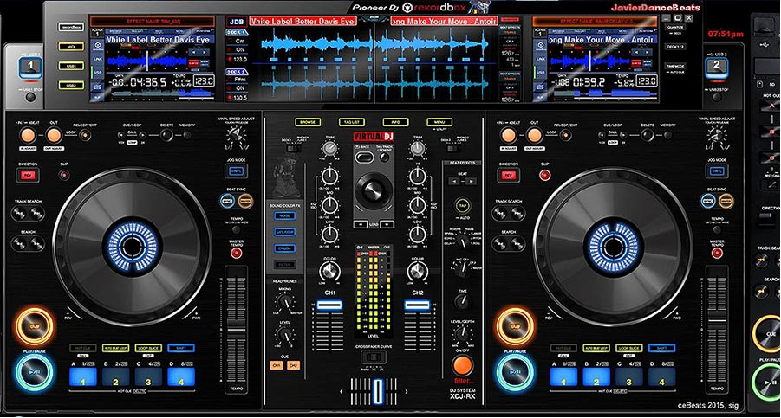Search forward on left deck

(37, 244)
